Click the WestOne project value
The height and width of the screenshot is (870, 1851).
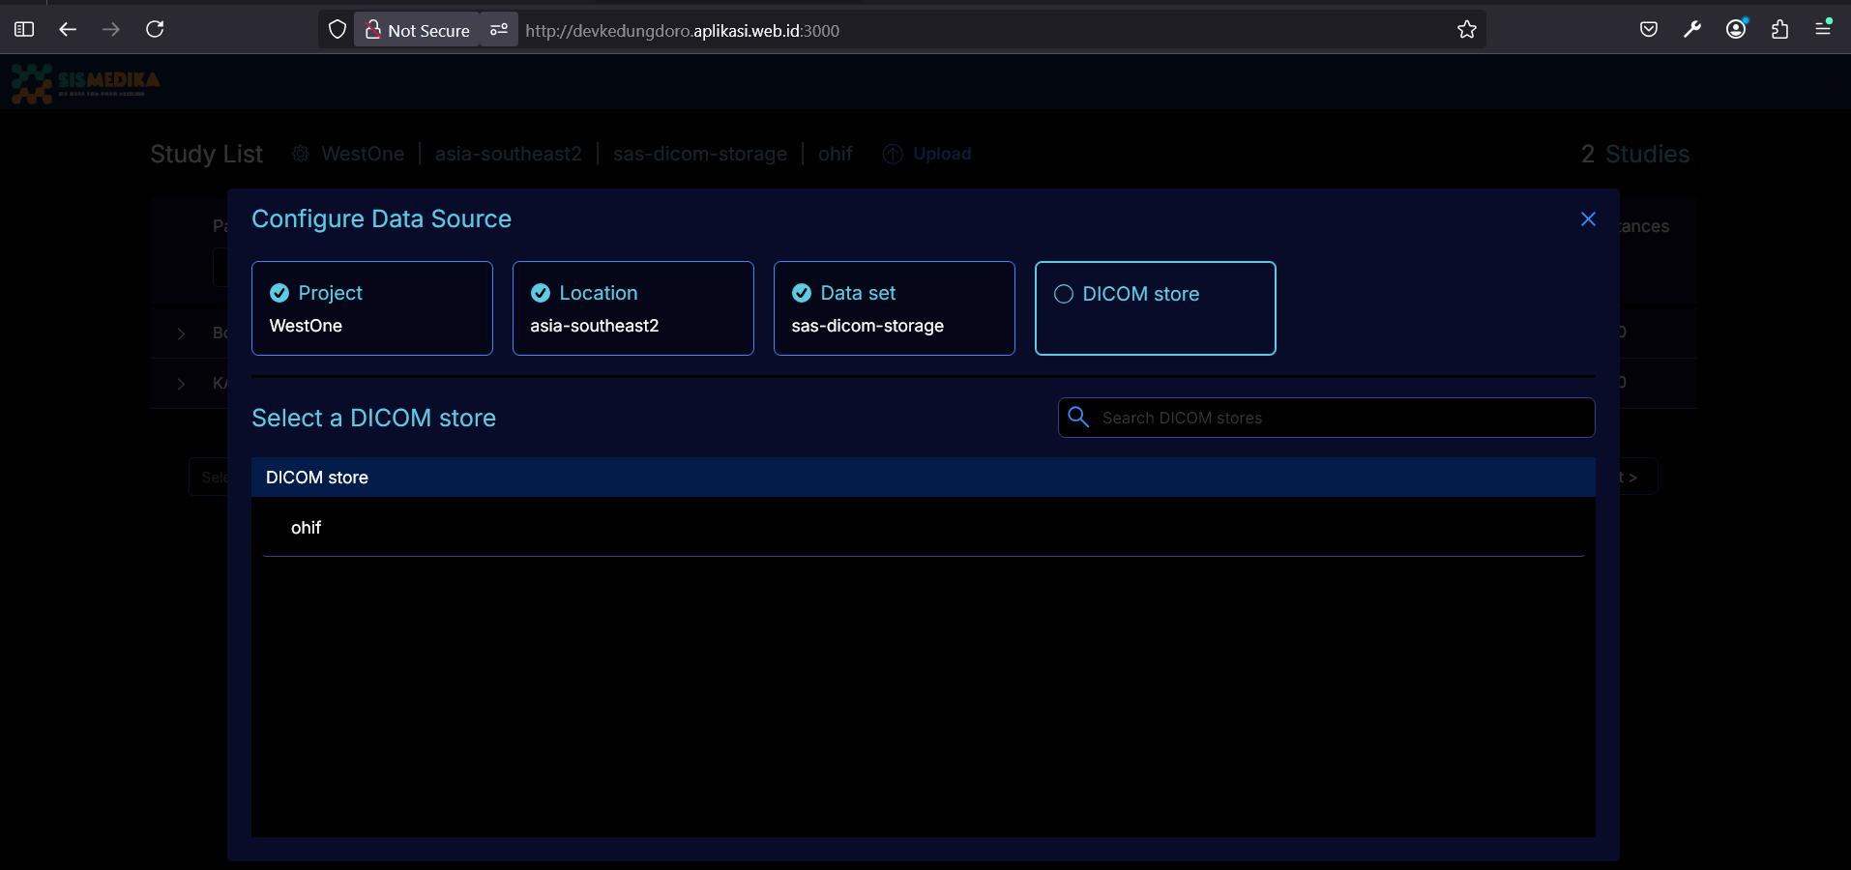306,326
